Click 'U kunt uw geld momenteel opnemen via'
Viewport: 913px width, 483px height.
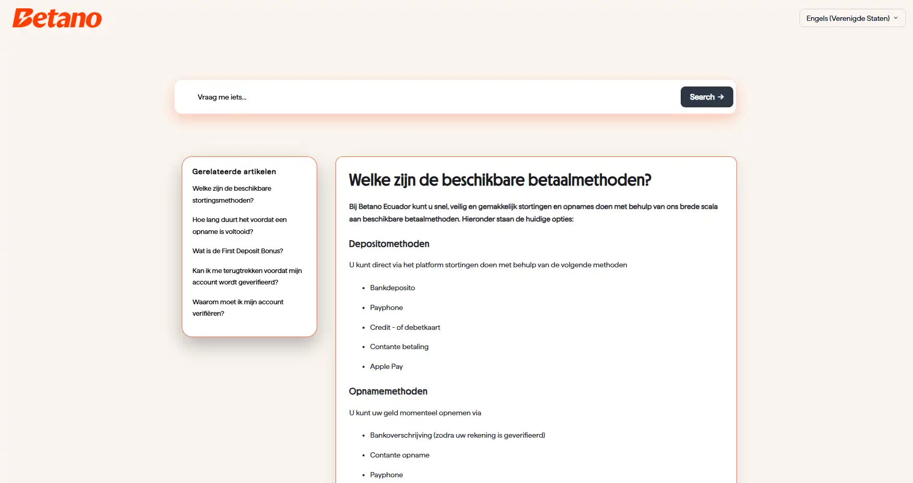coord(415,413)
